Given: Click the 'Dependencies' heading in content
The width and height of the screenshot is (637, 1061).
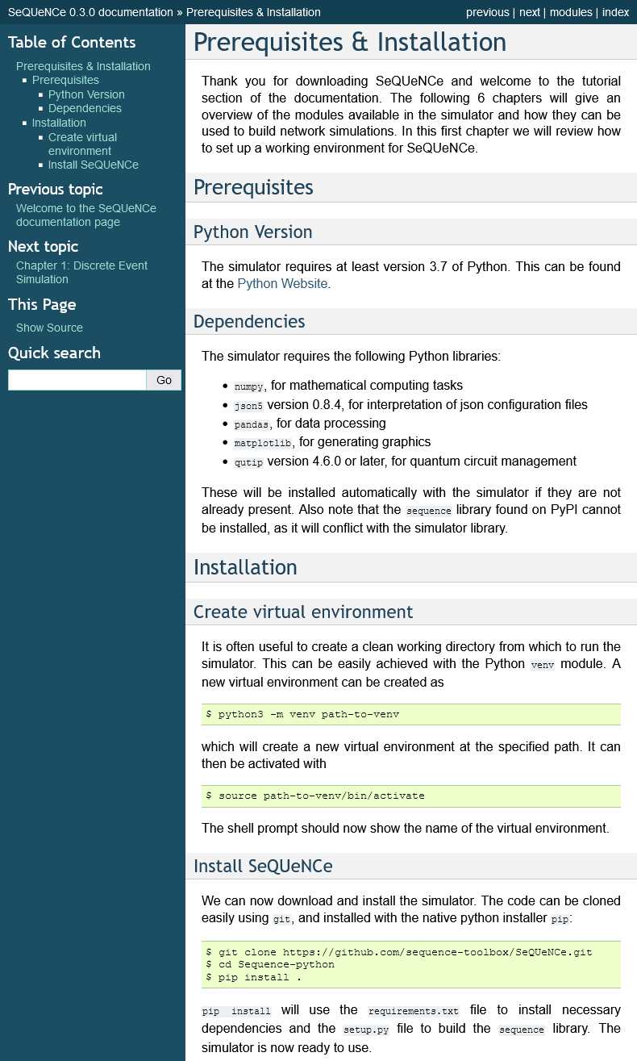Looking at the screenshot, I should [x=249, y=321].
